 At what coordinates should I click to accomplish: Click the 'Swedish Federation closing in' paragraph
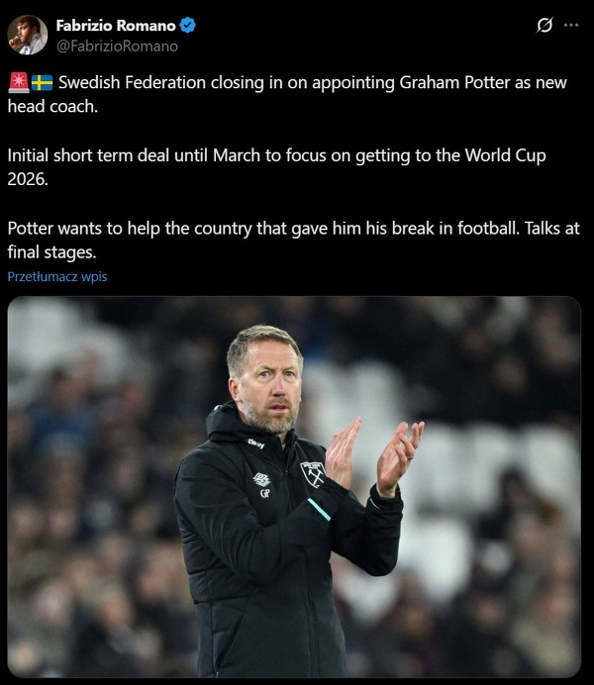click(287, 94)
